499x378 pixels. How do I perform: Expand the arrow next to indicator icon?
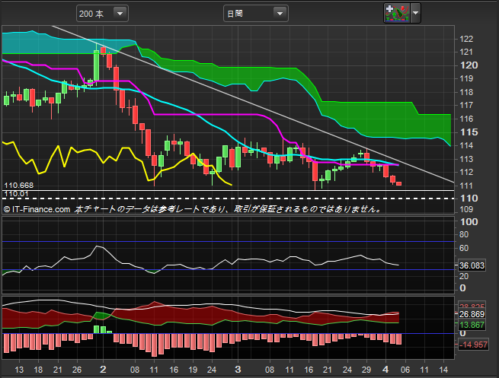(416, 14)
